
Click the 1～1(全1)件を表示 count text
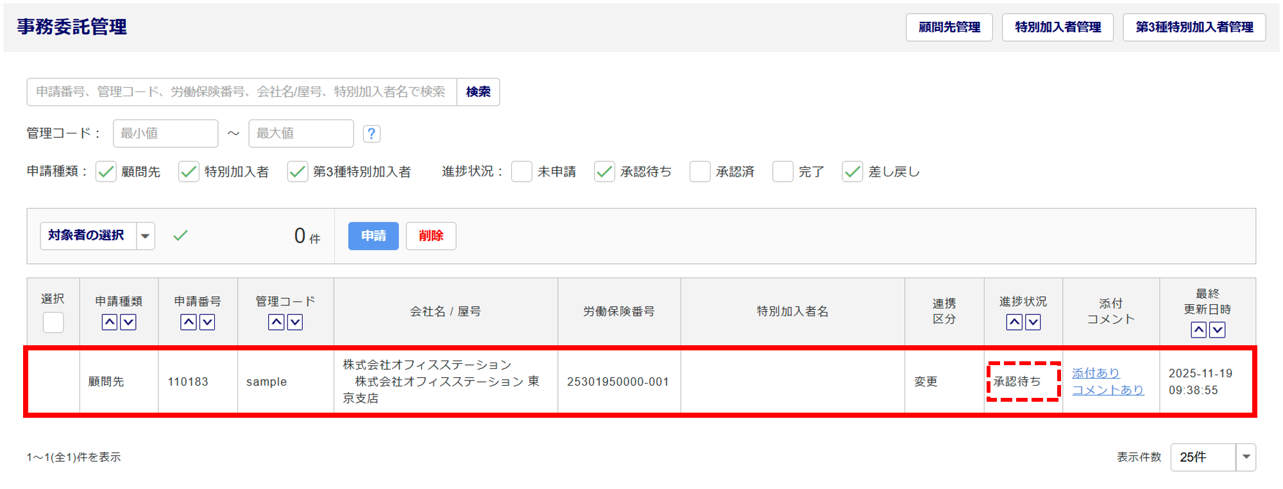74,457
